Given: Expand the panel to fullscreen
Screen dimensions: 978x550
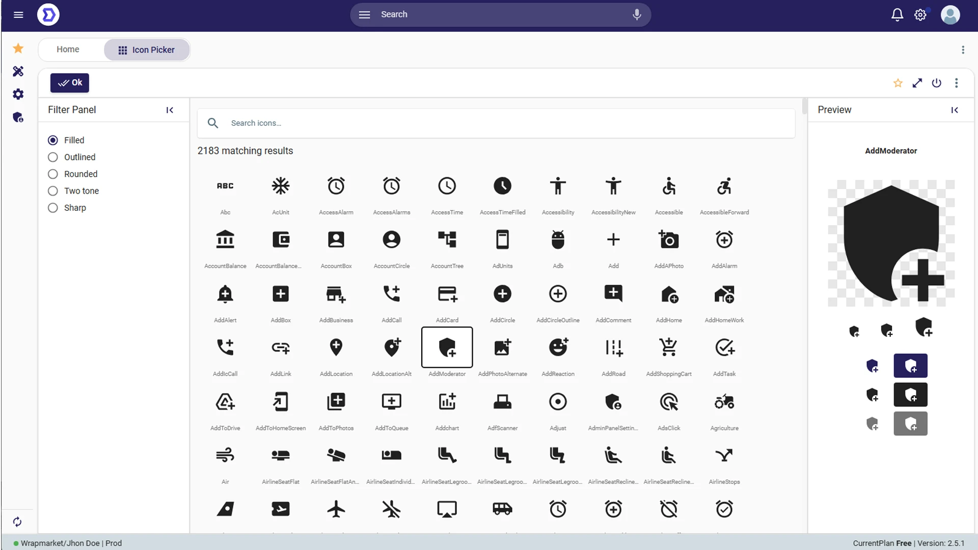Looking at the screenshot, I should tap(917, 83).
